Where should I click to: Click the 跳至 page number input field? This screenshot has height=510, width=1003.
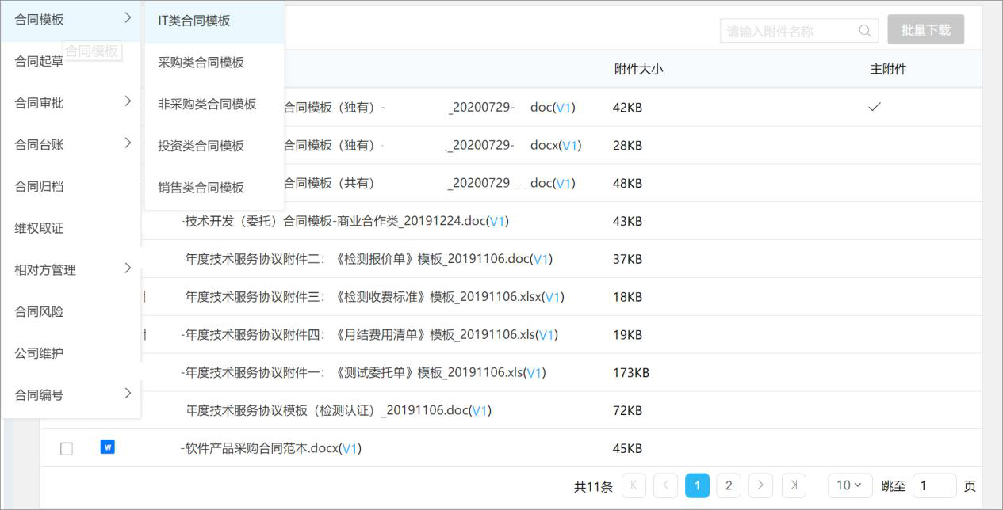click(933, 485)
